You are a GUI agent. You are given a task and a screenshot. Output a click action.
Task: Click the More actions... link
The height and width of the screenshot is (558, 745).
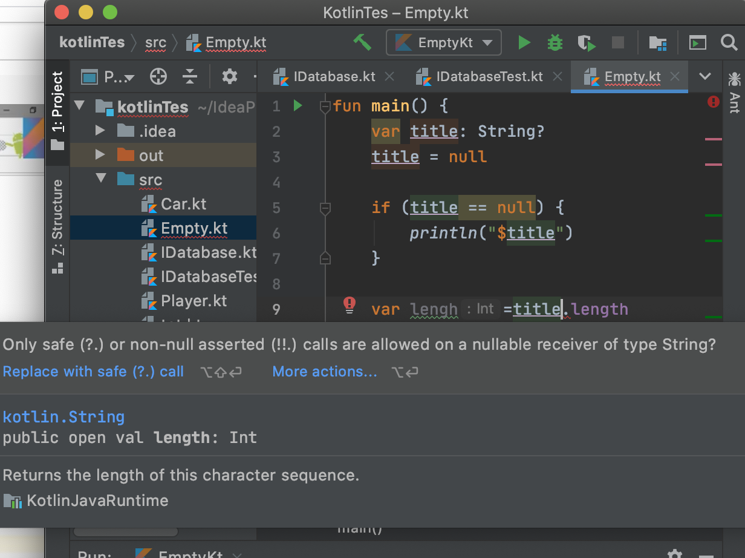[325, 372]
